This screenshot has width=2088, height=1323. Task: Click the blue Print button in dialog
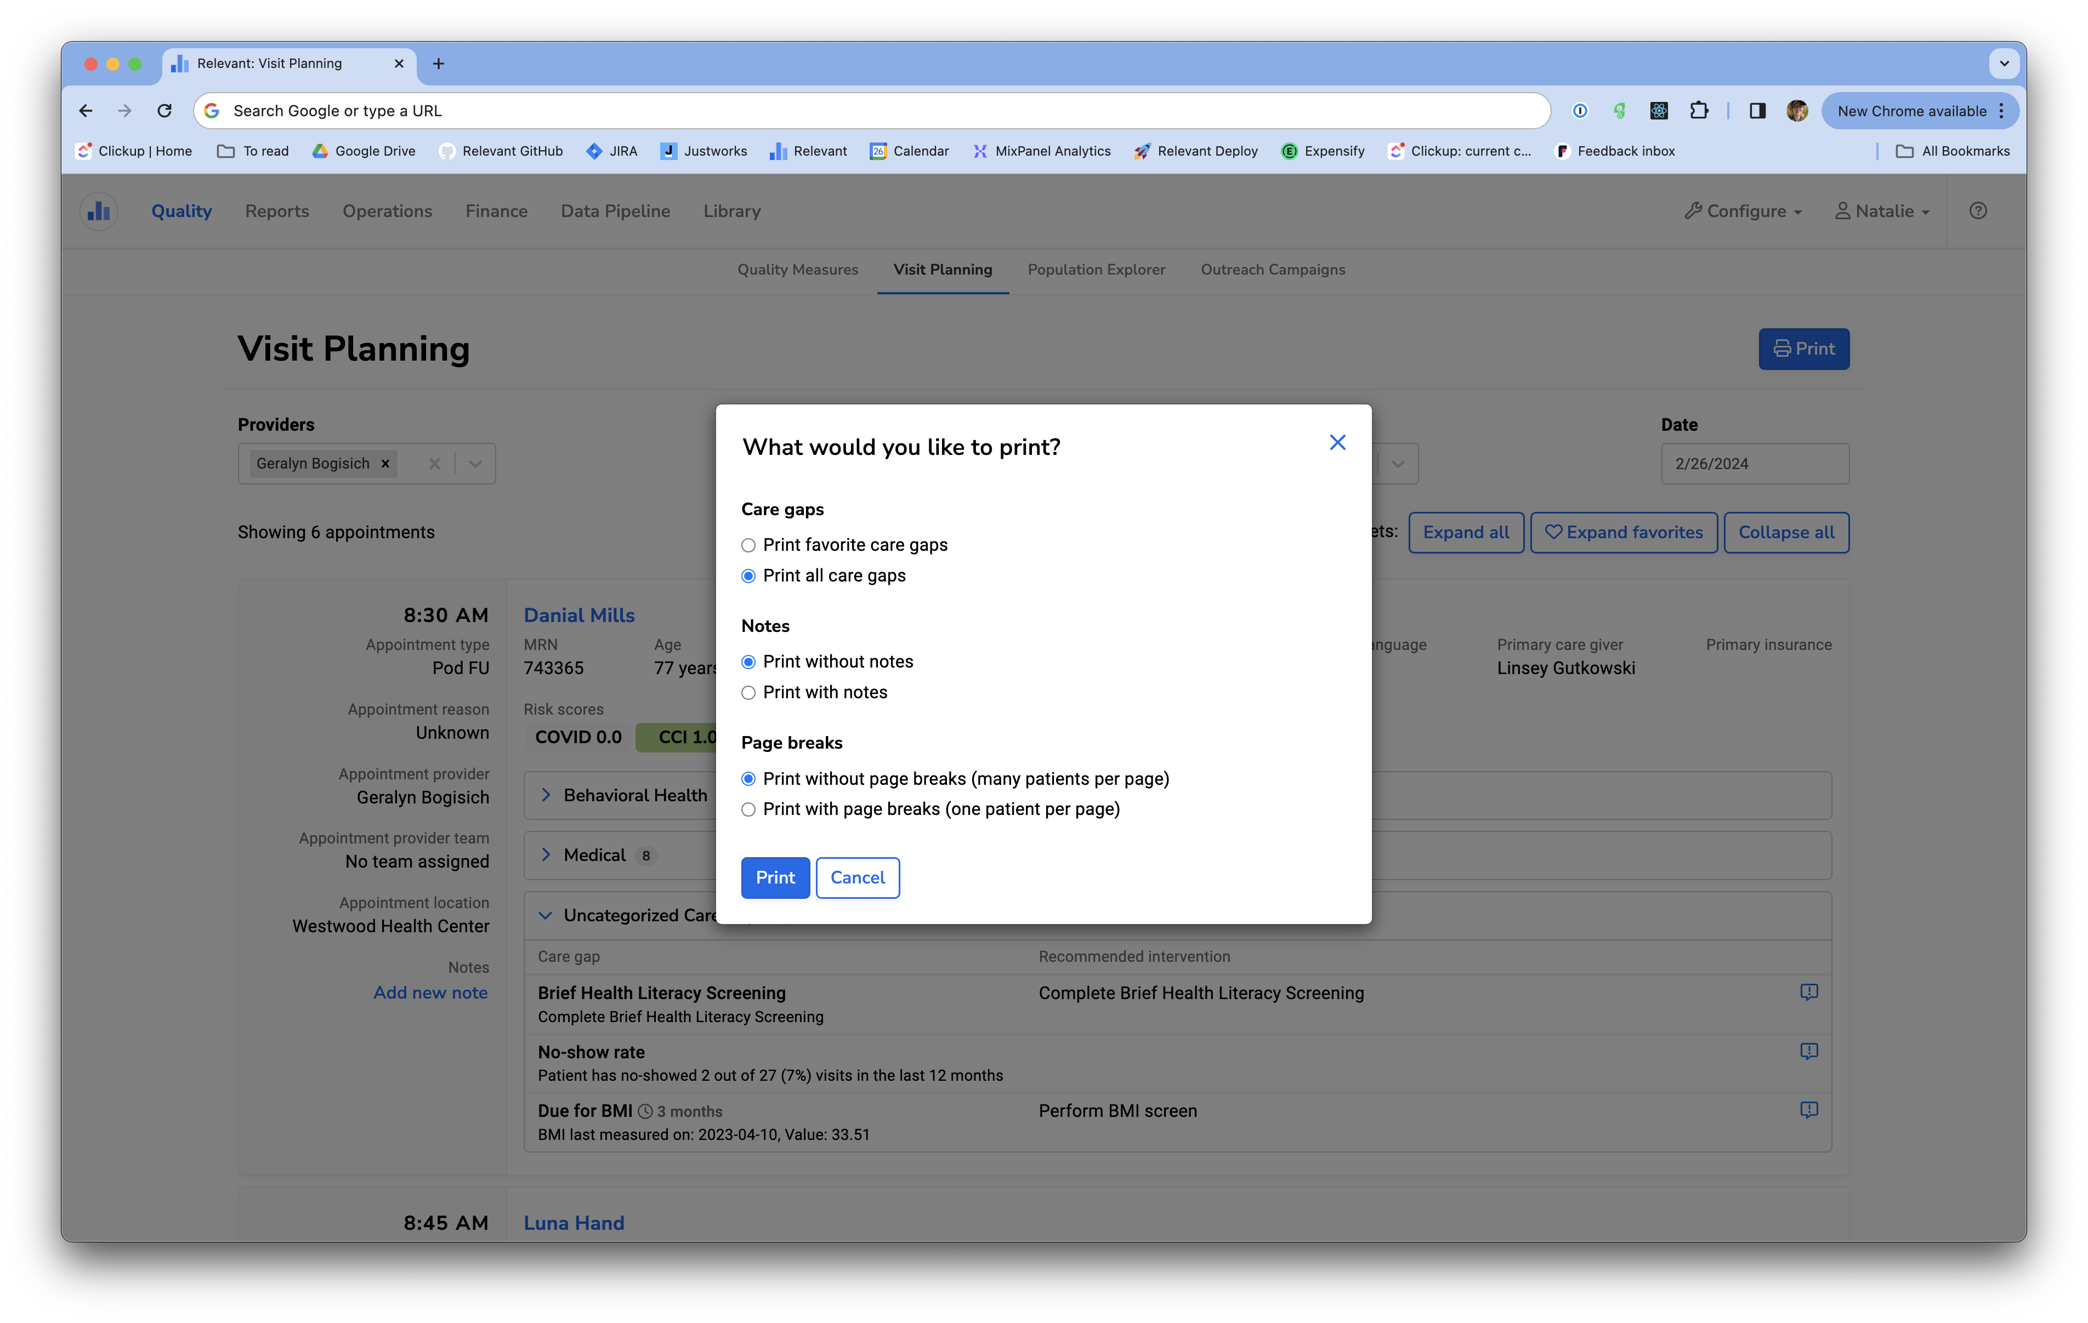(774, 877)
